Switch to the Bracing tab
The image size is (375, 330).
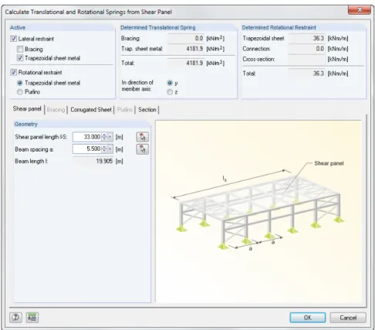tap(56, 110)
